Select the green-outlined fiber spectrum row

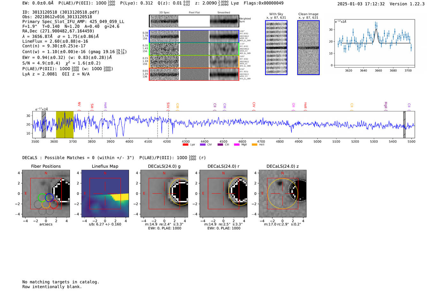click(x=194, y=49)
